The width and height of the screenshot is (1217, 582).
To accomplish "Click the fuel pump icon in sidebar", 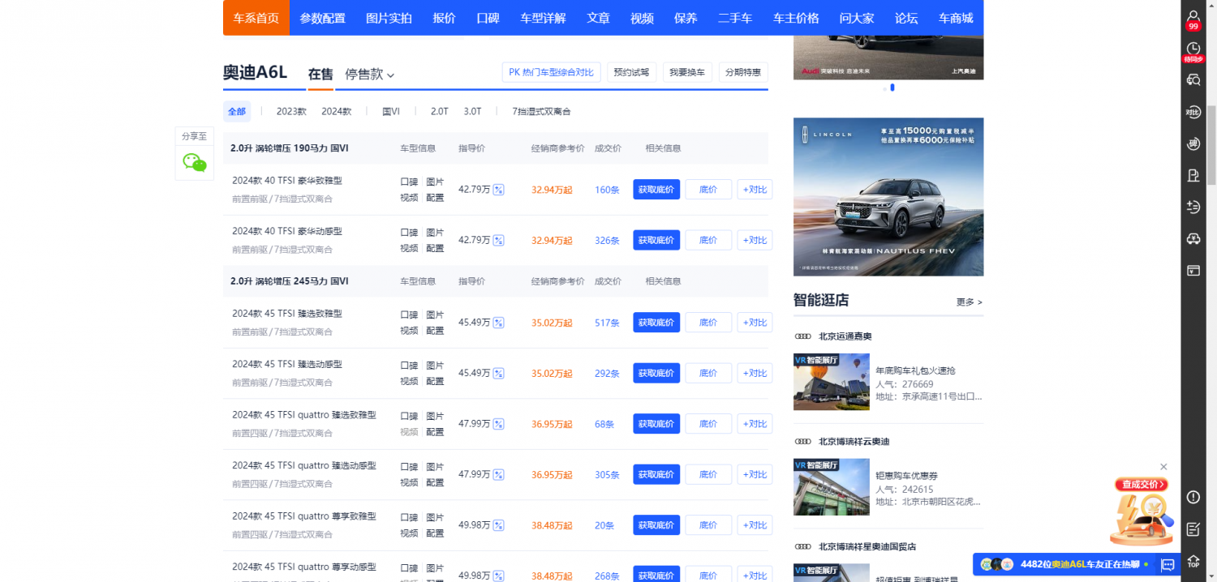I will [x=1193, y=176].
